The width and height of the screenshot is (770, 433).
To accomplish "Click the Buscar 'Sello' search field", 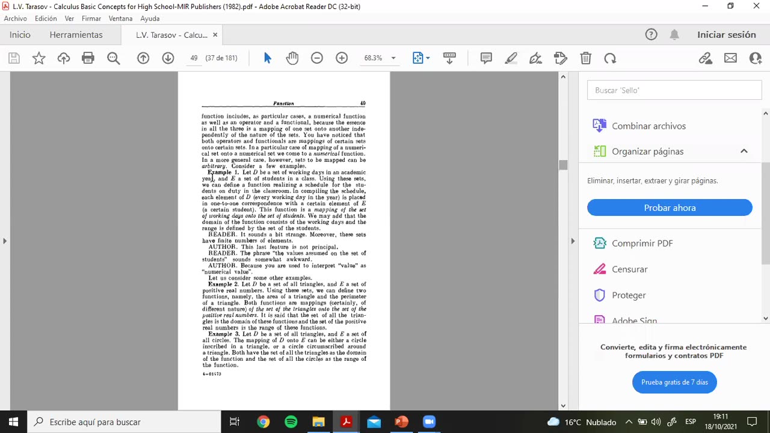I will click(x=674, y=90).
